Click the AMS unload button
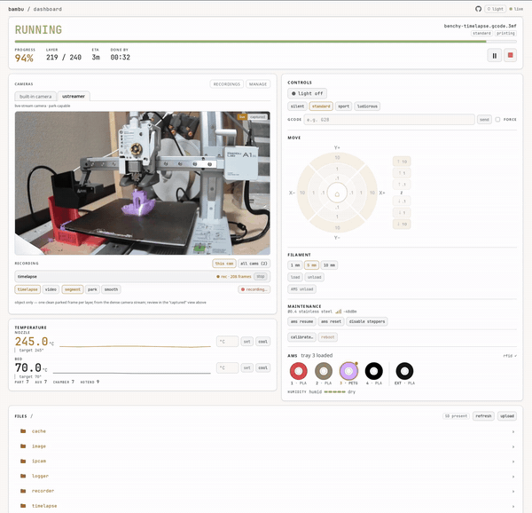The width and height of the screenshot is (532, 513). click(x=302, y=289)
